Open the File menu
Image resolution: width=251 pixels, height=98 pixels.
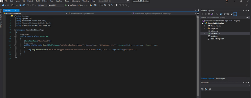point(6,1)
